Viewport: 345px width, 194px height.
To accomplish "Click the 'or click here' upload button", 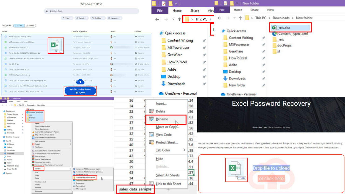I will click(271, 178).
